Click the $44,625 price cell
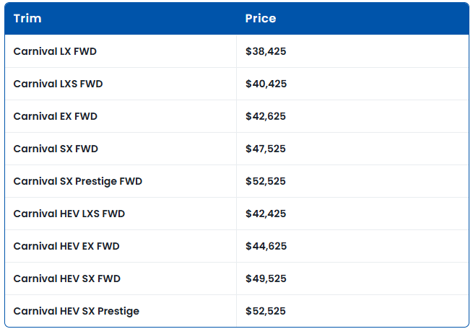This screenshot has height=329, width=473. pos(266,247)
